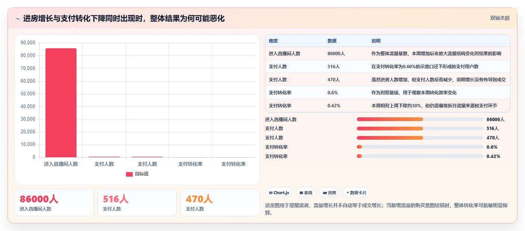Viewport: 525px width, 231px height.
Task: Click the 86000人 cell in the table
Action: click(x=336, y=54)
